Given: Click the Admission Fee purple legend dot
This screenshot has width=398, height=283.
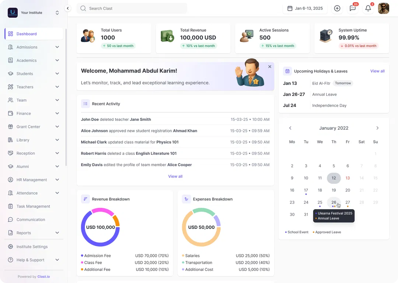Looking at the screenshot, I should click(x=82, y=256).
